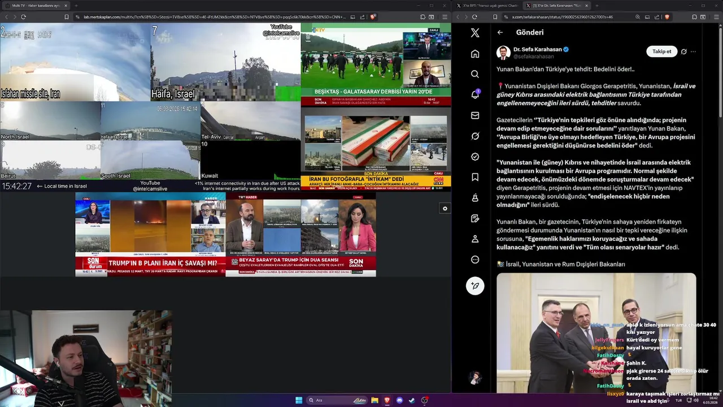
Task: Click TUR keyboard language indicator
Action: [678, 400]
